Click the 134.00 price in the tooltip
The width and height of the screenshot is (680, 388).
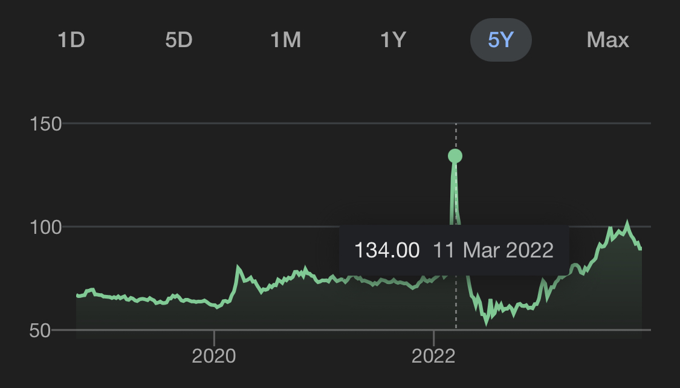point(387,250)
